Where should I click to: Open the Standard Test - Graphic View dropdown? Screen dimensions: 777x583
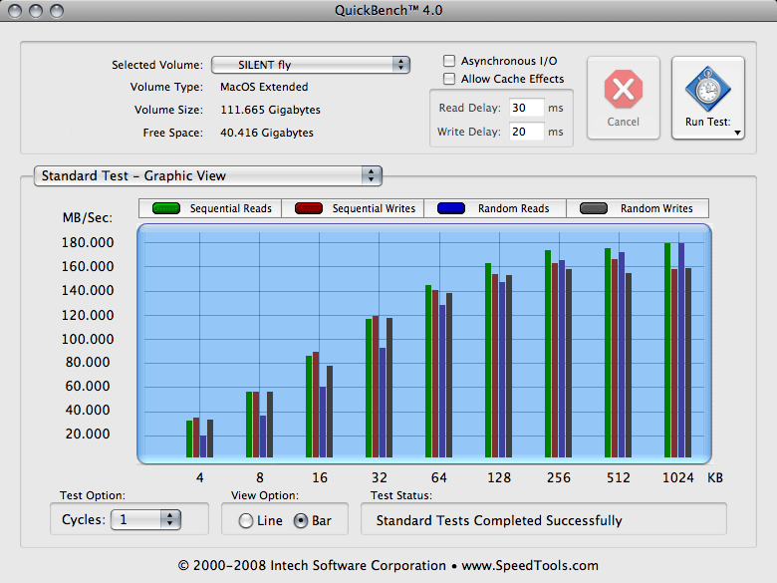pos(207,175)
